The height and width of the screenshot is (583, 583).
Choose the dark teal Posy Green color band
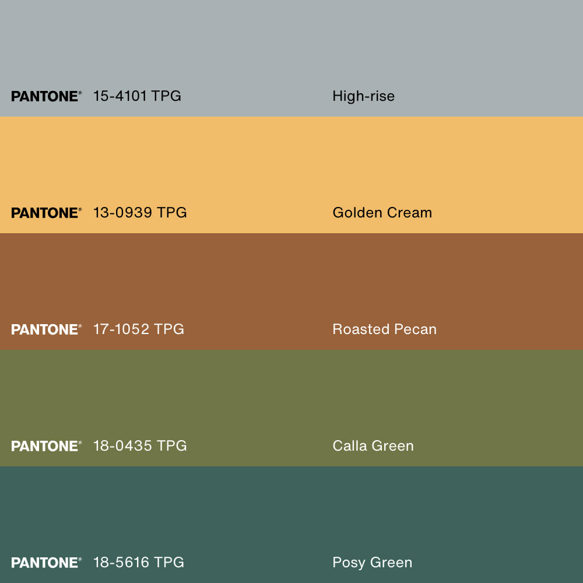291,513
